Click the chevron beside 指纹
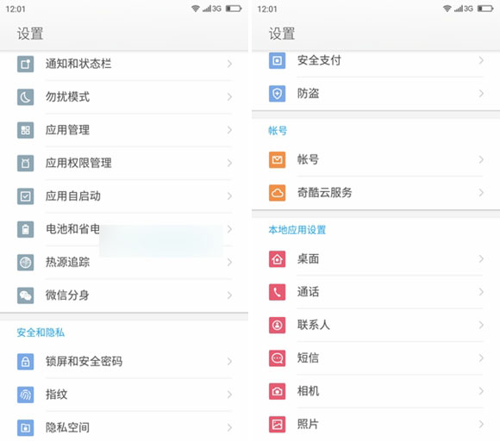This screenshot has width=500, height=441. click(229, 394)
